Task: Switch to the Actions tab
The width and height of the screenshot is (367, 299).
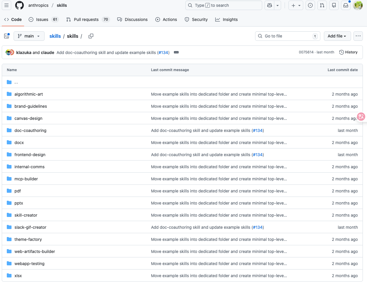Action: pyautogui.click(x=166, y=19)
